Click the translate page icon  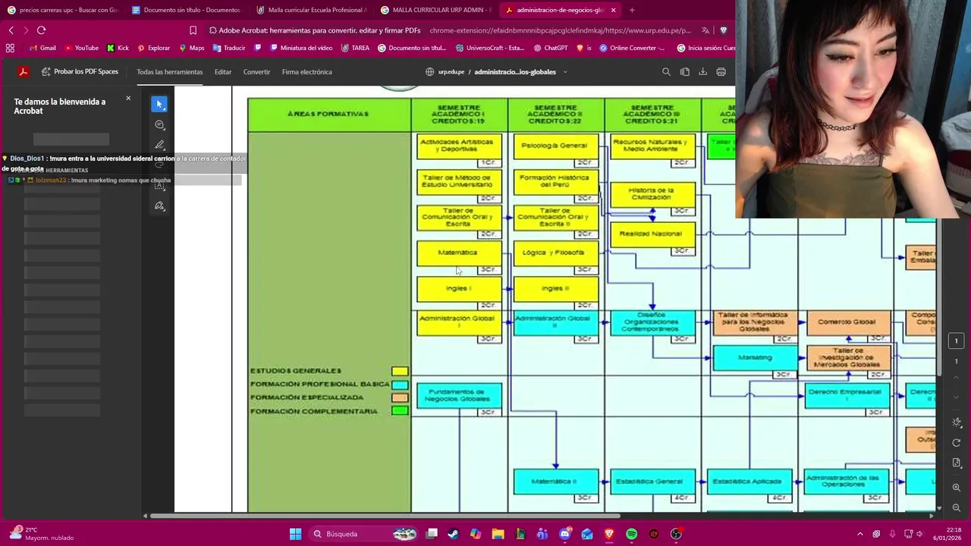pyautogui.click(x=705, y=30)
